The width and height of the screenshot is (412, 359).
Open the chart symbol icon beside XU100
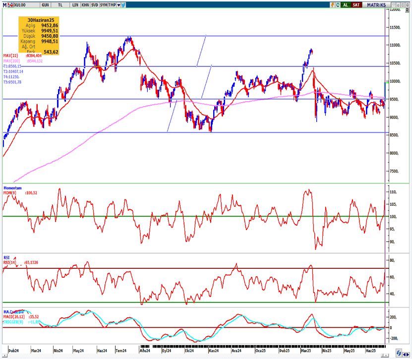click(10, 5)
